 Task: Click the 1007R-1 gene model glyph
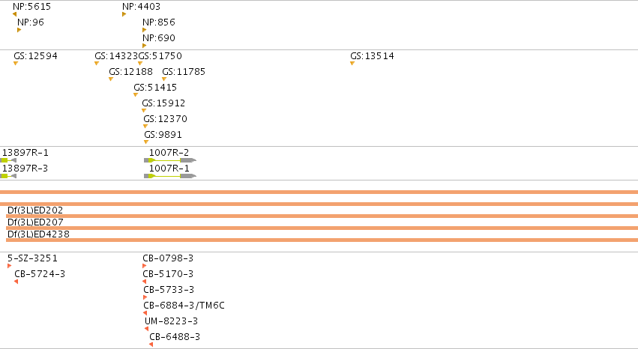pyautogui.click(x=170, y=176)
